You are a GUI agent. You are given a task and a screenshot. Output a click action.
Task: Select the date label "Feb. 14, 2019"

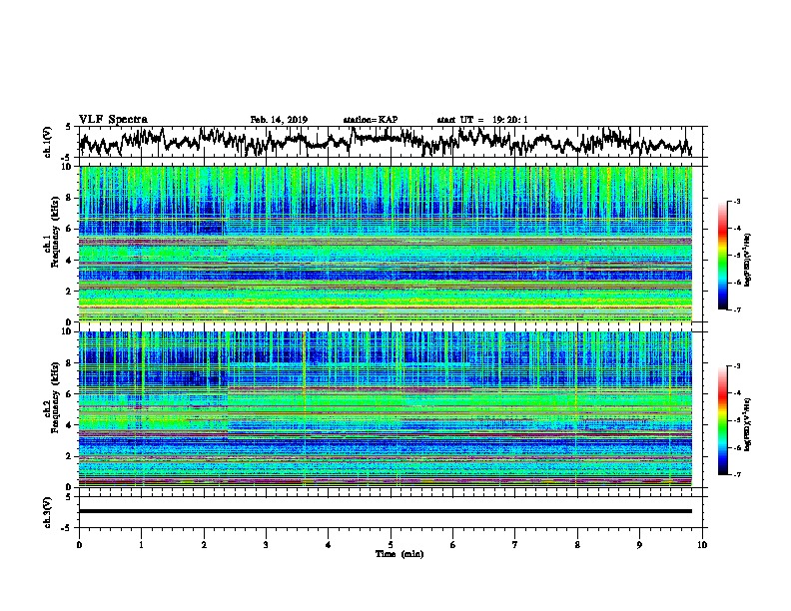pos(279,120)
